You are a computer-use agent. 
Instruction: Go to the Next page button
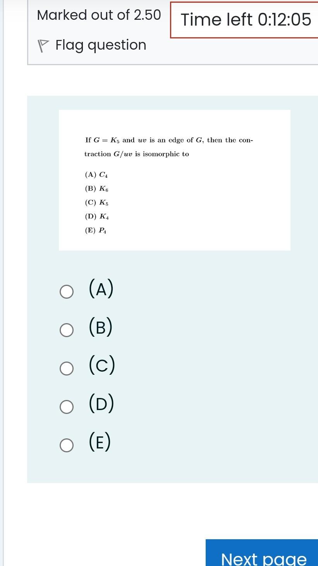click(262, 552)
